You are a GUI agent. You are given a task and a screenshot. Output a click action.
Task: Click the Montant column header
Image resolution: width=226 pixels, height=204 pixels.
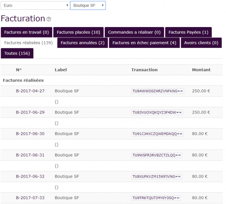(201, 70)
